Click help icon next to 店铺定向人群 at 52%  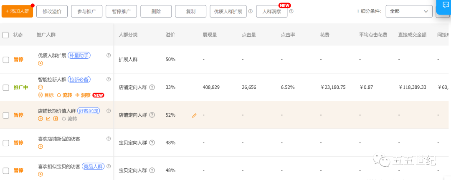pyautogui.click(x=152, y=115)
